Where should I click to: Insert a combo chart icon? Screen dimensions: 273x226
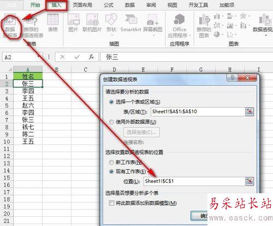pos(244,25)
